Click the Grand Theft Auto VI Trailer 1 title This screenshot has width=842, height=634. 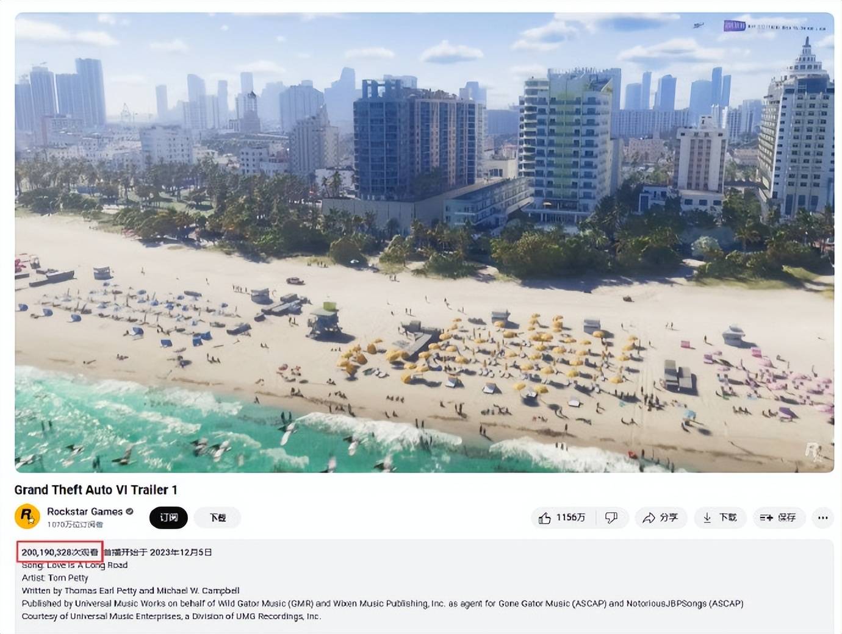pos(96,490)
